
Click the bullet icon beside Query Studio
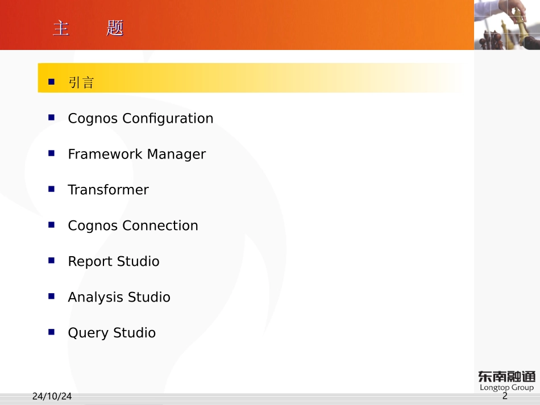tap(52, 332)
